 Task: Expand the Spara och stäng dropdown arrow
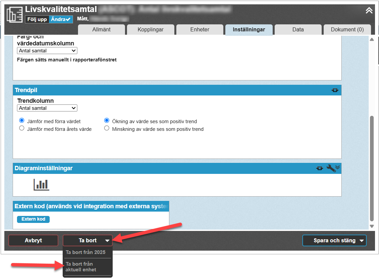click(362, 241)
